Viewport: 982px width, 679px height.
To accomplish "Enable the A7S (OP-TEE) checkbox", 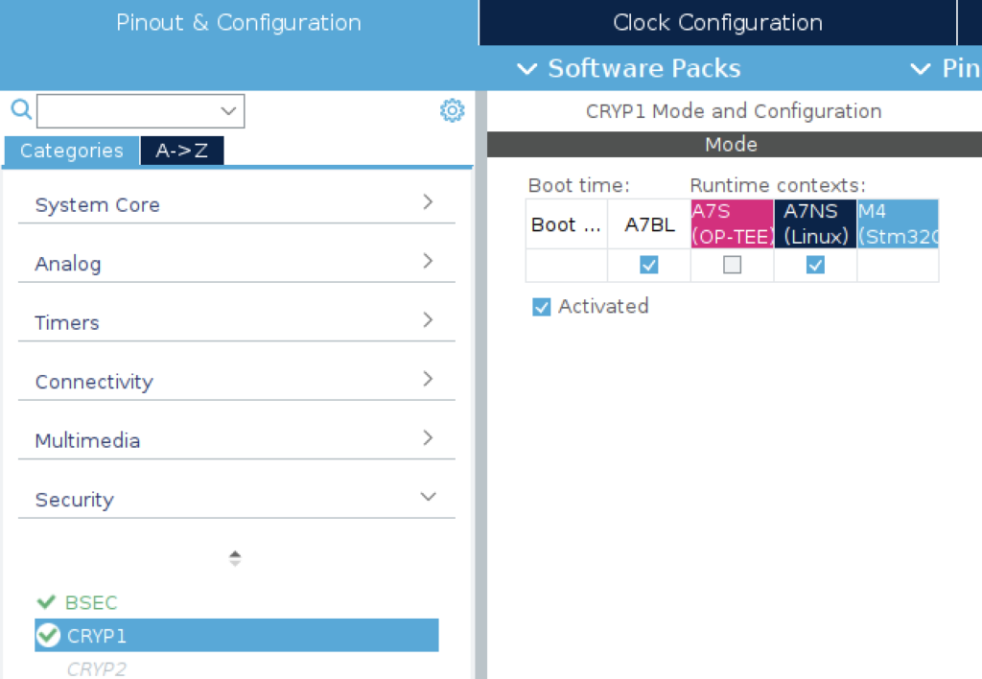I will point(732,265).
